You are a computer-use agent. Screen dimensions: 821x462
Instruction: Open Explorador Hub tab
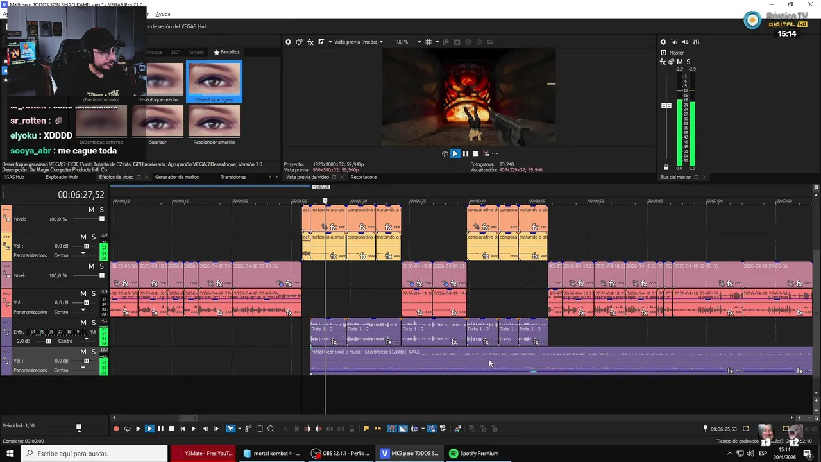point(62,177)
